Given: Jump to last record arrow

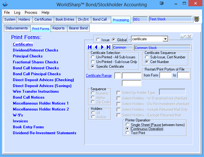Looking at the screenshot, I should pos(108,47).
